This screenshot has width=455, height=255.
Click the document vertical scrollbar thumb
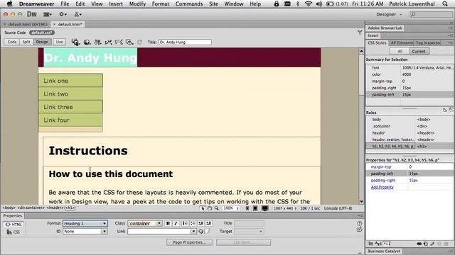pyautogui.click(x=361, y=75)
